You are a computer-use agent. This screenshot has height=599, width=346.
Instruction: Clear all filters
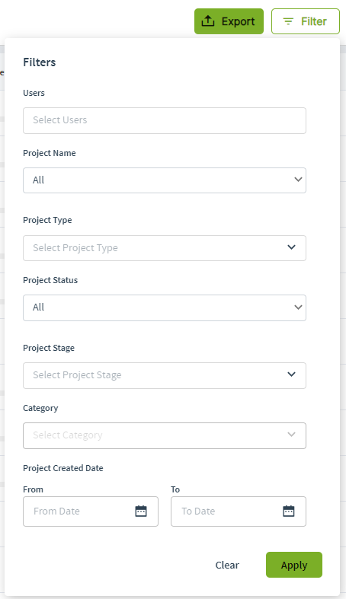[227, 565]
